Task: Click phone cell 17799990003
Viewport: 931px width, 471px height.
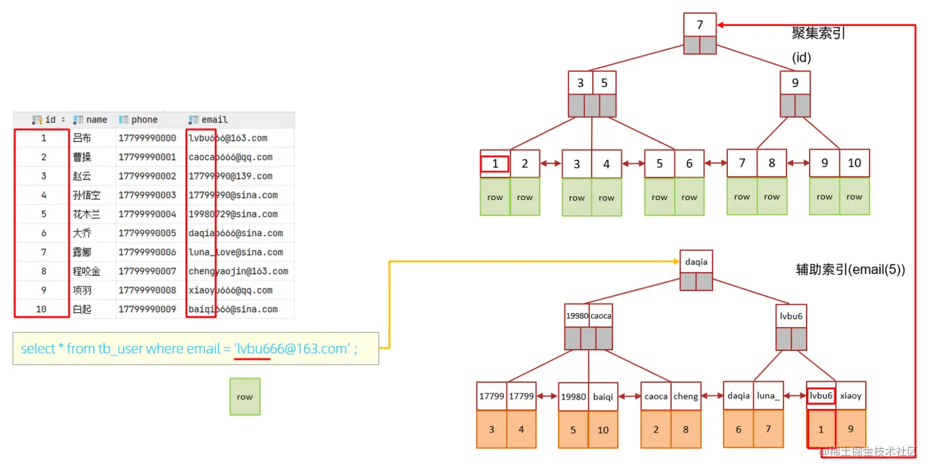Action: [147, 196]
